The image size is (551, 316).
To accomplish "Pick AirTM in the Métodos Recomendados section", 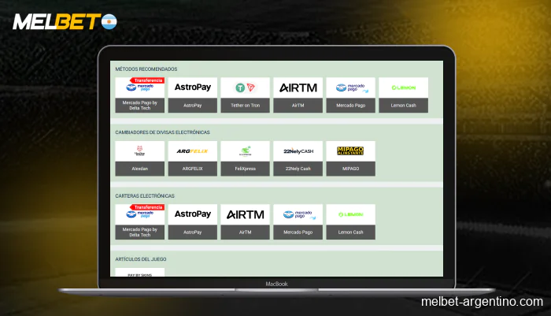I will pos(298,95).
